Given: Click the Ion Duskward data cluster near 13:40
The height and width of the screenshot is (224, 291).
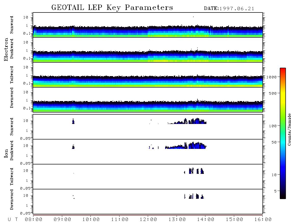Looking at the screenshot, I should coord(197,146).
